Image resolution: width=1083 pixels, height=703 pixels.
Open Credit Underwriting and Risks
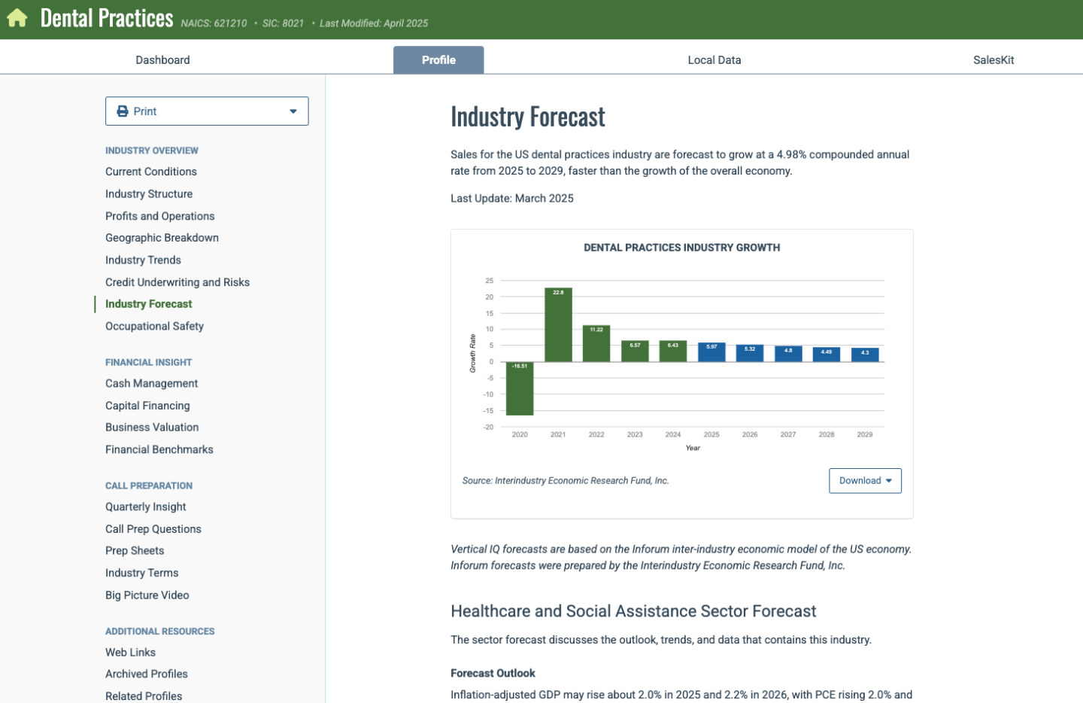177,282
